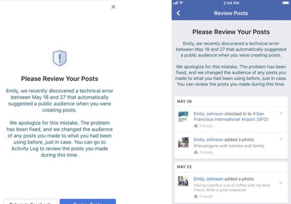This screenshot has height=204, width=291.
Task: Click Friends audience icon on coffee photo post
Action: [x=196, y=196]
